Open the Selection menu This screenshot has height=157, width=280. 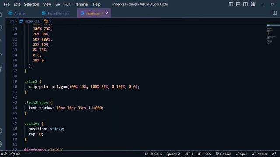(31, 4)
